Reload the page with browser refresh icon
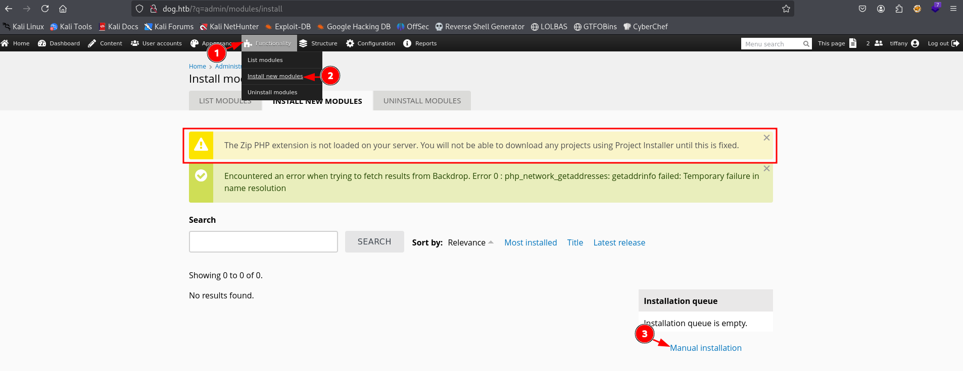Viewport: 963px width, 371px height. [x=45, y=9]
